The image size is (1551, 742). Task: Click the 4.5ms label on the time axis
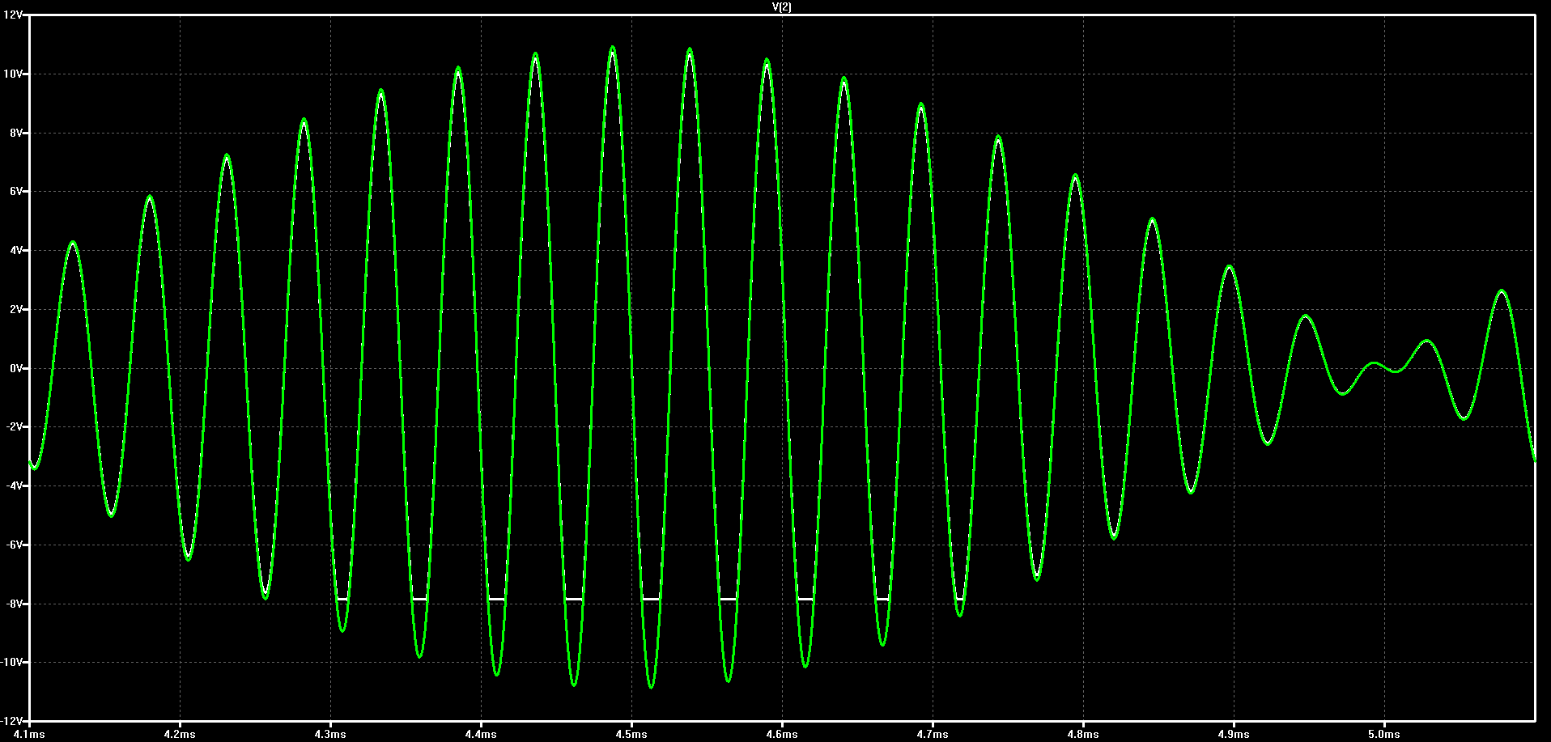point(631,735)
